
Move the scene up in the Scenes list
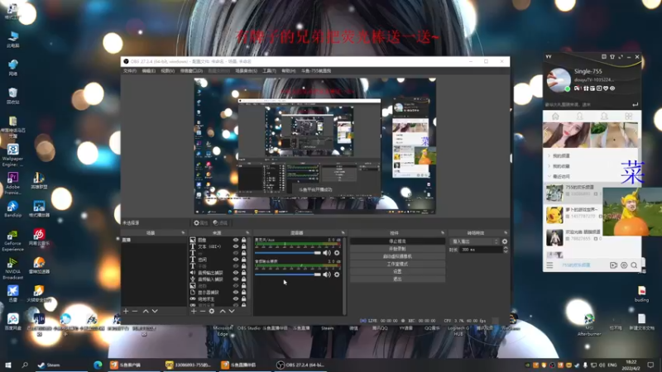[146, 312]
